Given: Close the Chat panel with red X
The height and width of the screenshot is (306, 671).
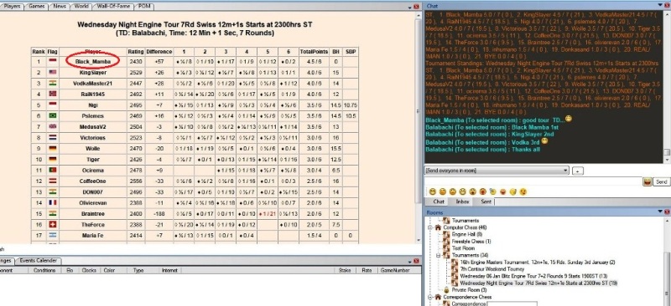Looking at the screenshot, I should coord(667,6).
